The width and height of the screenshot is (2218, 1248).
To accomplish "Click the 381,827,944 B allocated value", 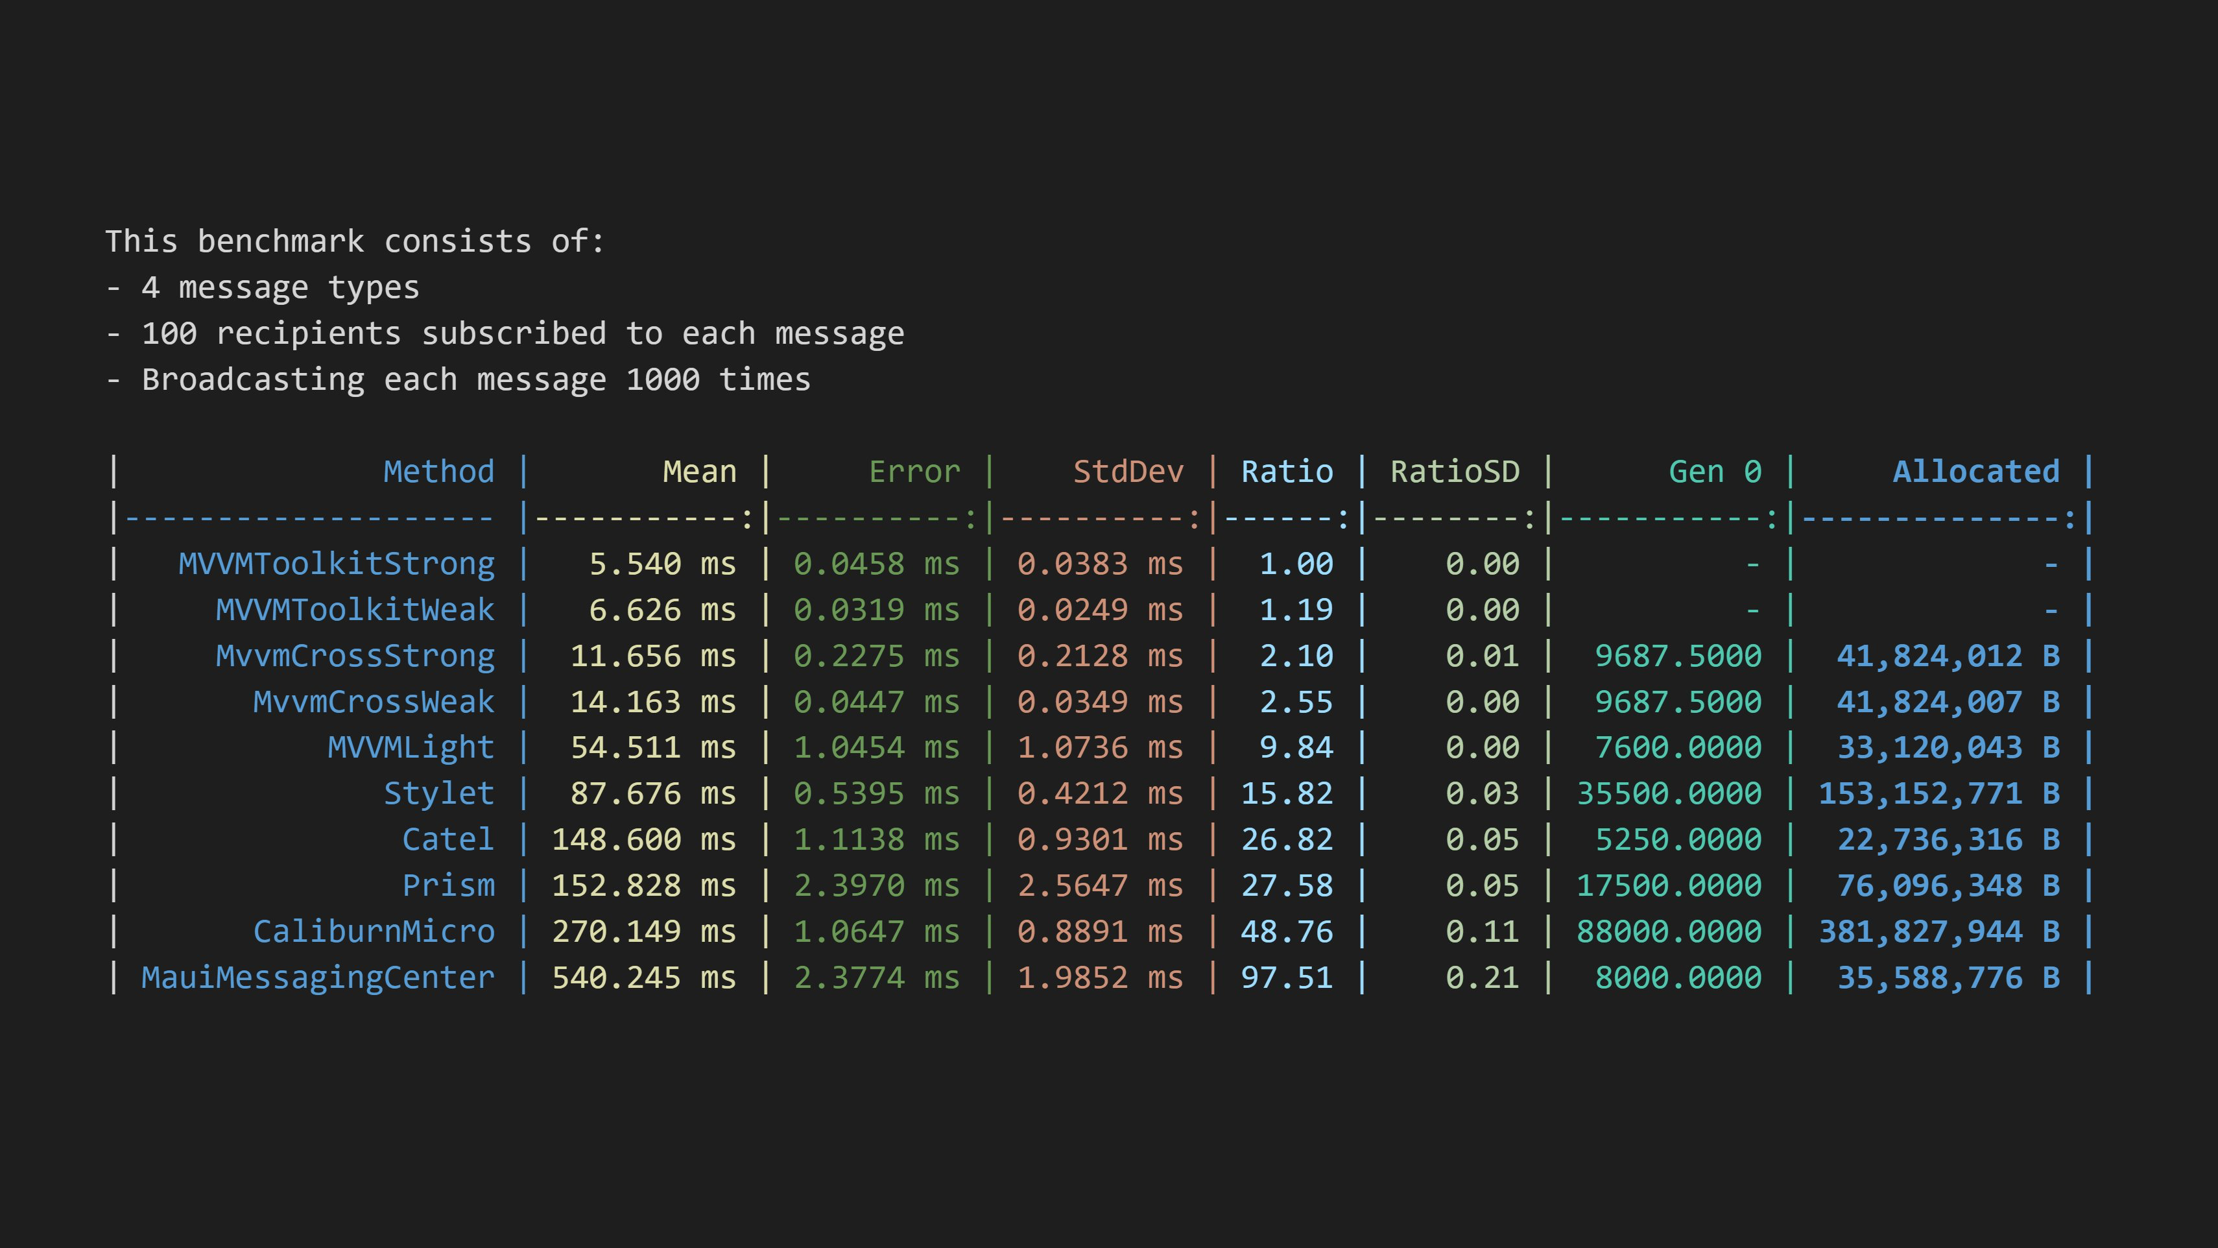I will pyautogui.click(x=1939, y=932).
